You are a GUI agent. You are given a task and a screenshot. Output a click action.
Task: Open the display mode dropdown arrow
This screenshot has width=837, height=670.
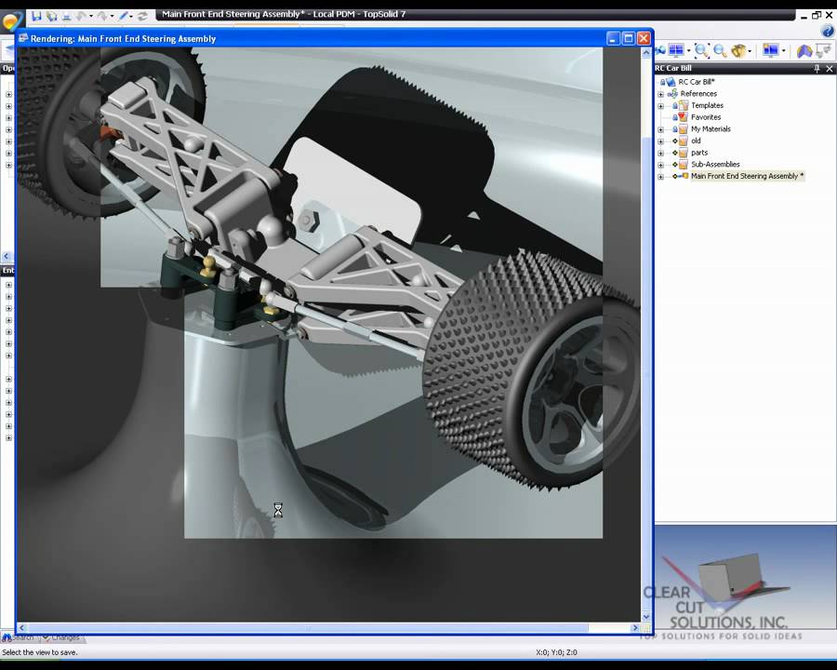click(784, 50)
